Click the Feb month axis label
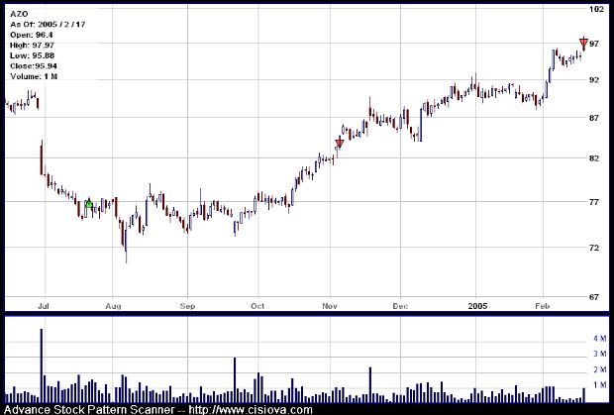The image size is (614, 415). (x=543, y=306)
